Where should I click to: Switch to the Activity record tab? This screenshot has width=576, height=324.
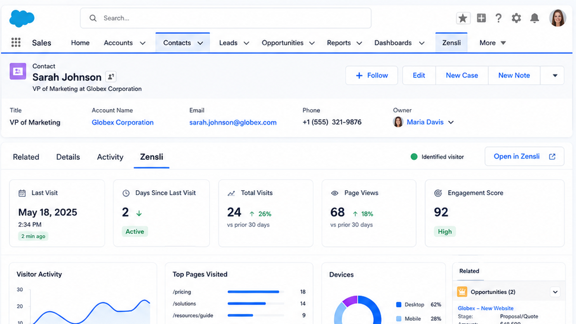click(x=110, y=157)
